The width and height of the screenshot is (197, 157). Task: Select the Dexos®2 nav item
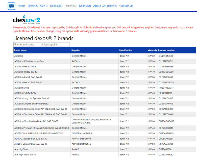[x=71, y=6]
